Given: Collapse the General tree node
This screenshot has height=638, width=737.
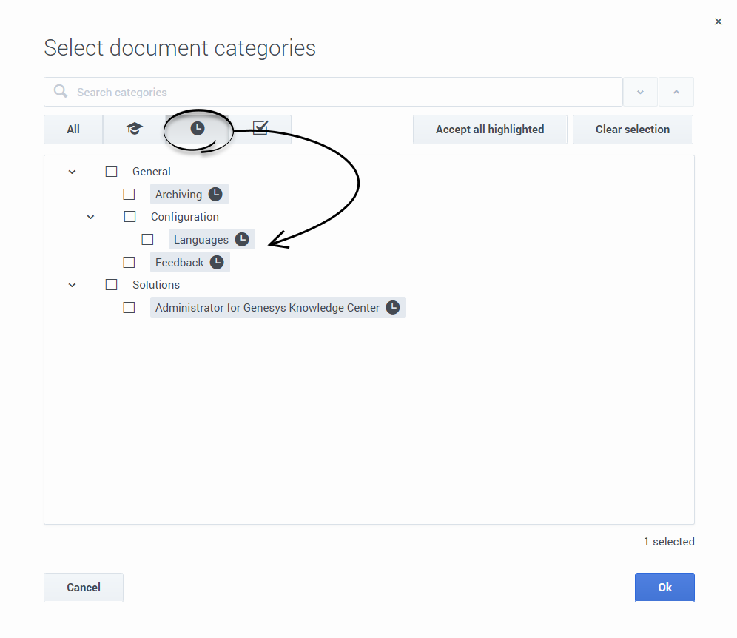Looking at the screenshot, I should tap(73, 172).
